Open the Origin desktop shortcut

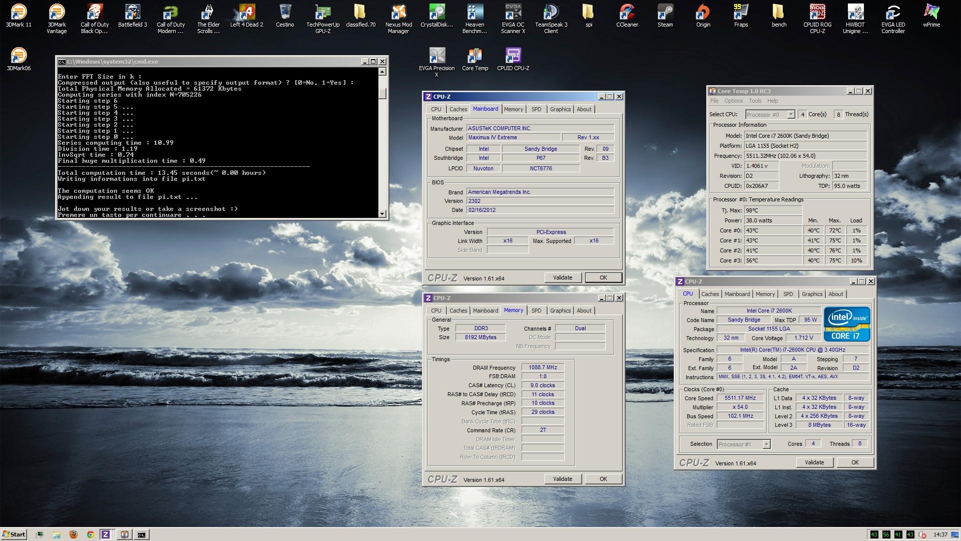(703, 16)
